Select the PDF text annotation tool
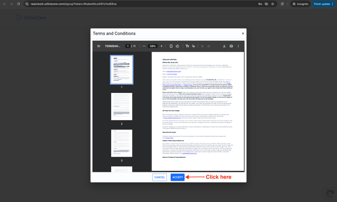This screenshot has height=202, width=337. click(x=187, y=46)
